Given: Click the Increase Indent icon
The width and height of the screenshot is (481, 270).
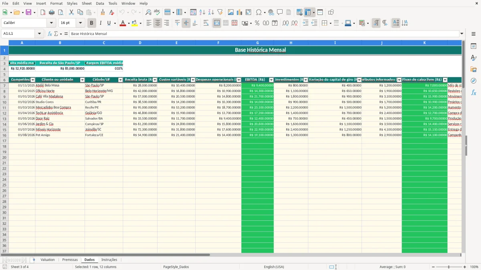Looking at the screenshot, I should tap(305, 23).
